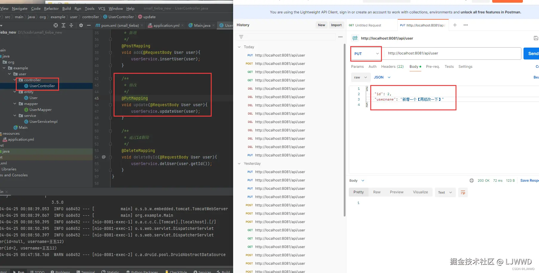The width and height of the screenshot is (539, 273).
Task: Click the Collapse All icon in Project panel
Action: point(71,25)
